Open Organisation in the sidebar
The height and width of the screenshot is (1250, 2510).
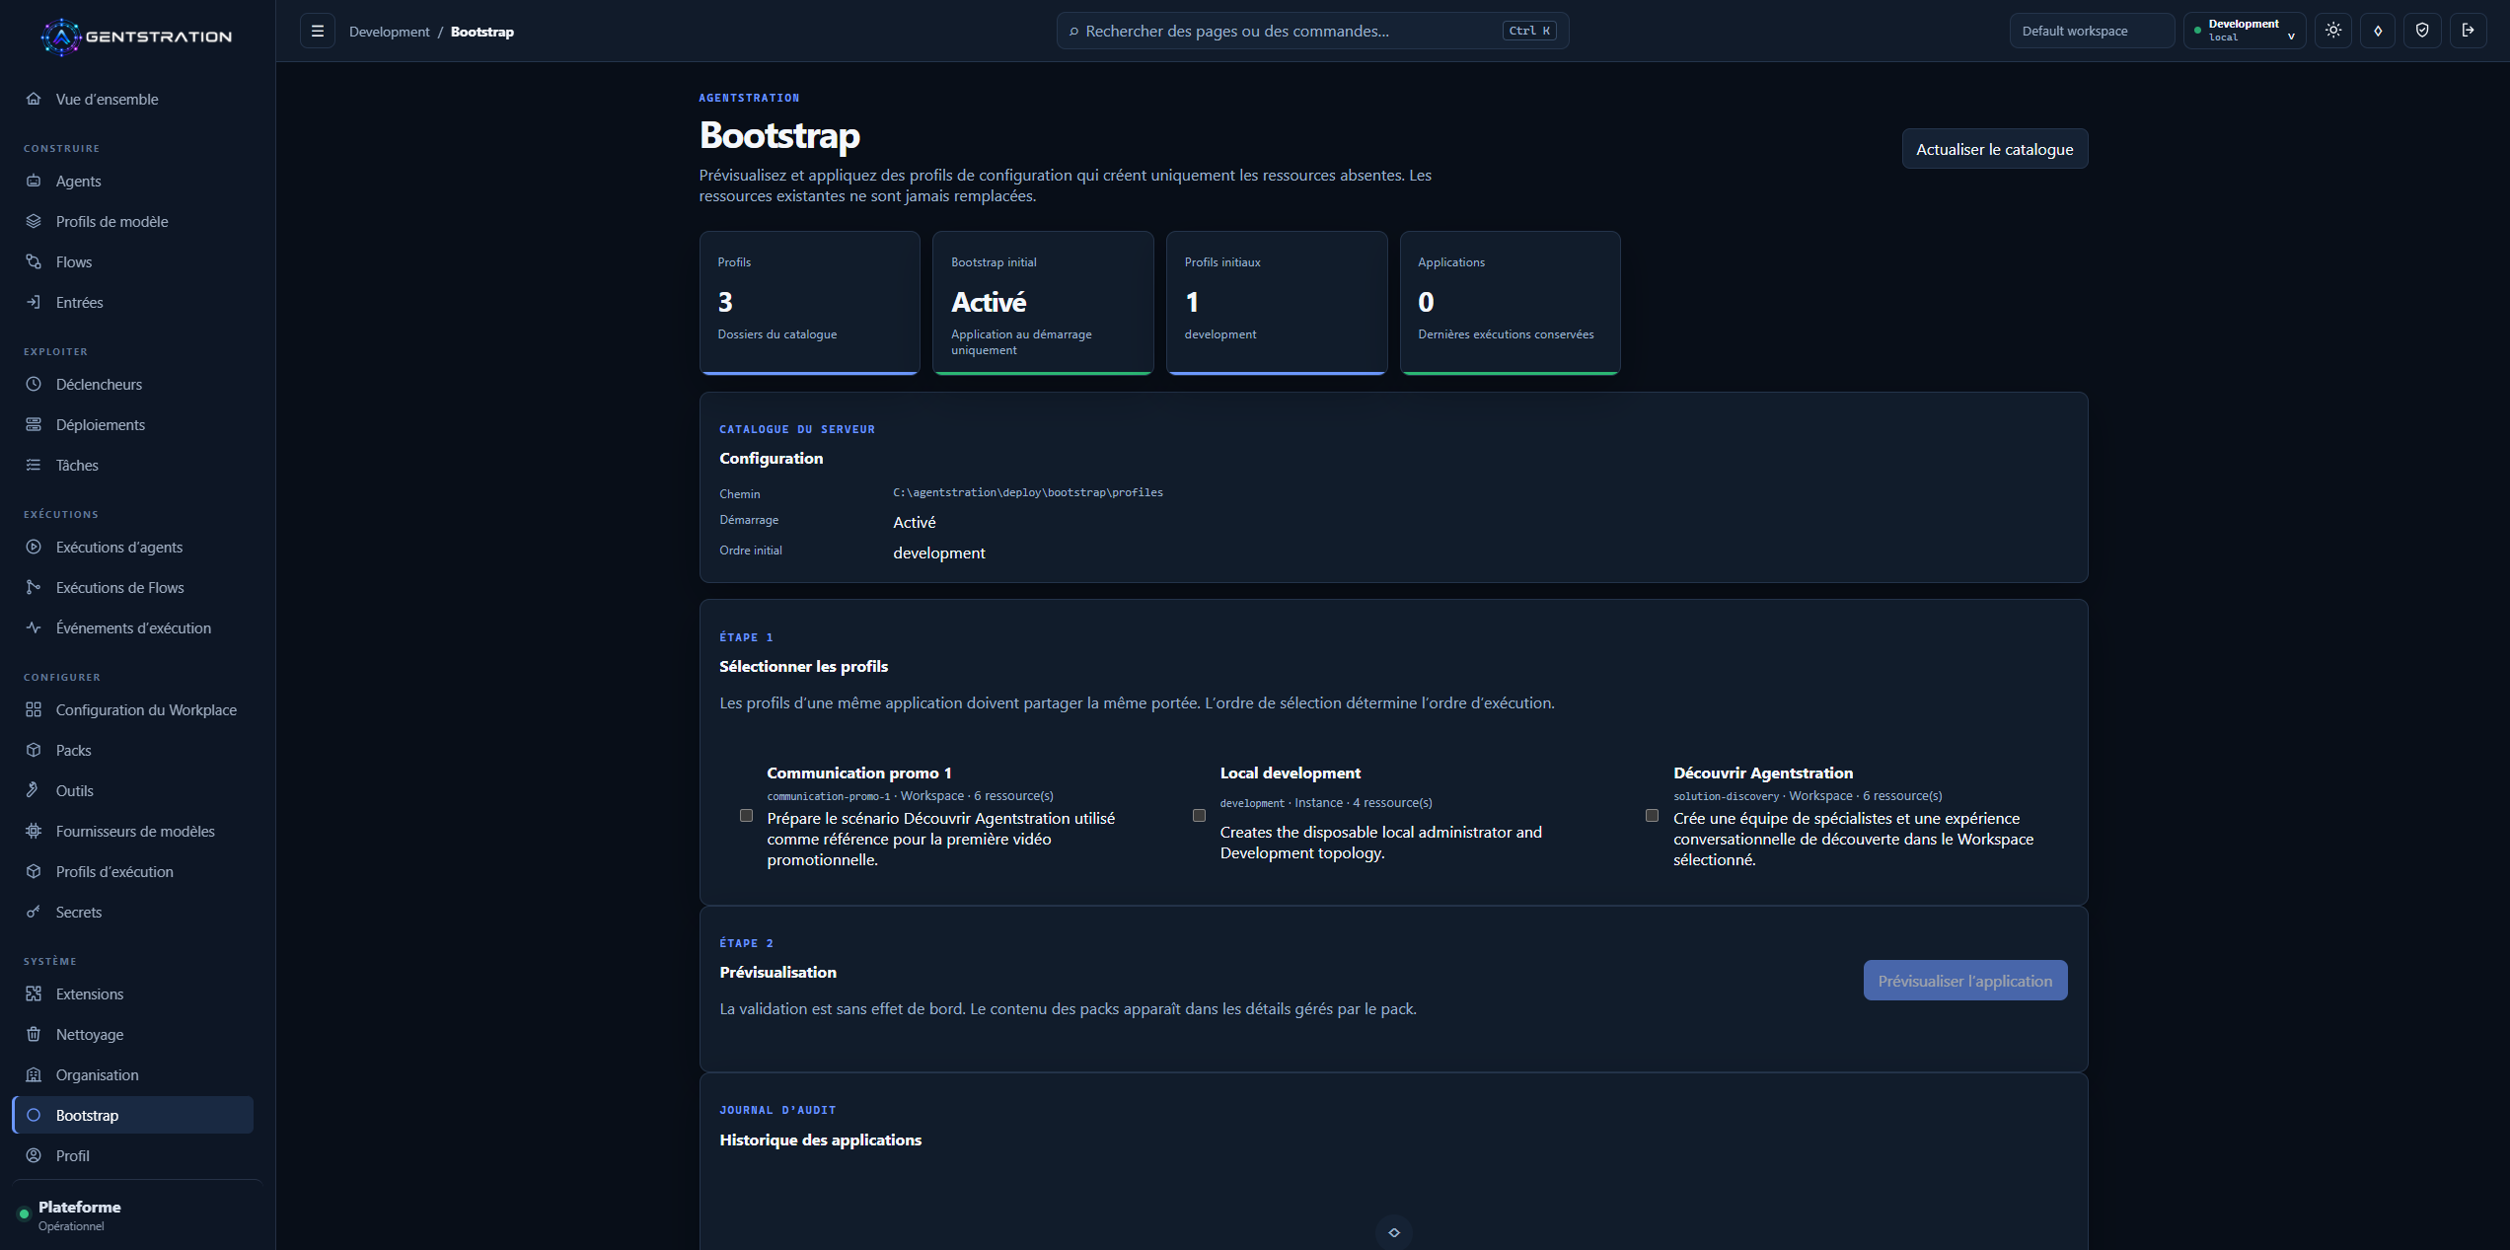(133, 1074)
